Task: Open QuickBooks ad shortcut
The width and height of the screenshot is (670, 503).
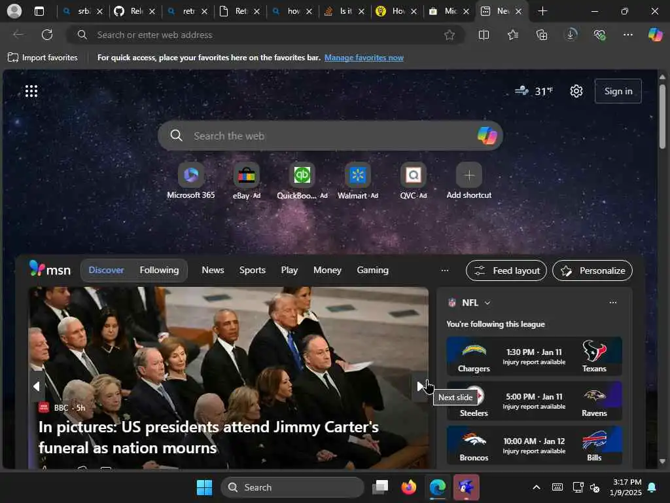Action: click(x=302, y=181)
